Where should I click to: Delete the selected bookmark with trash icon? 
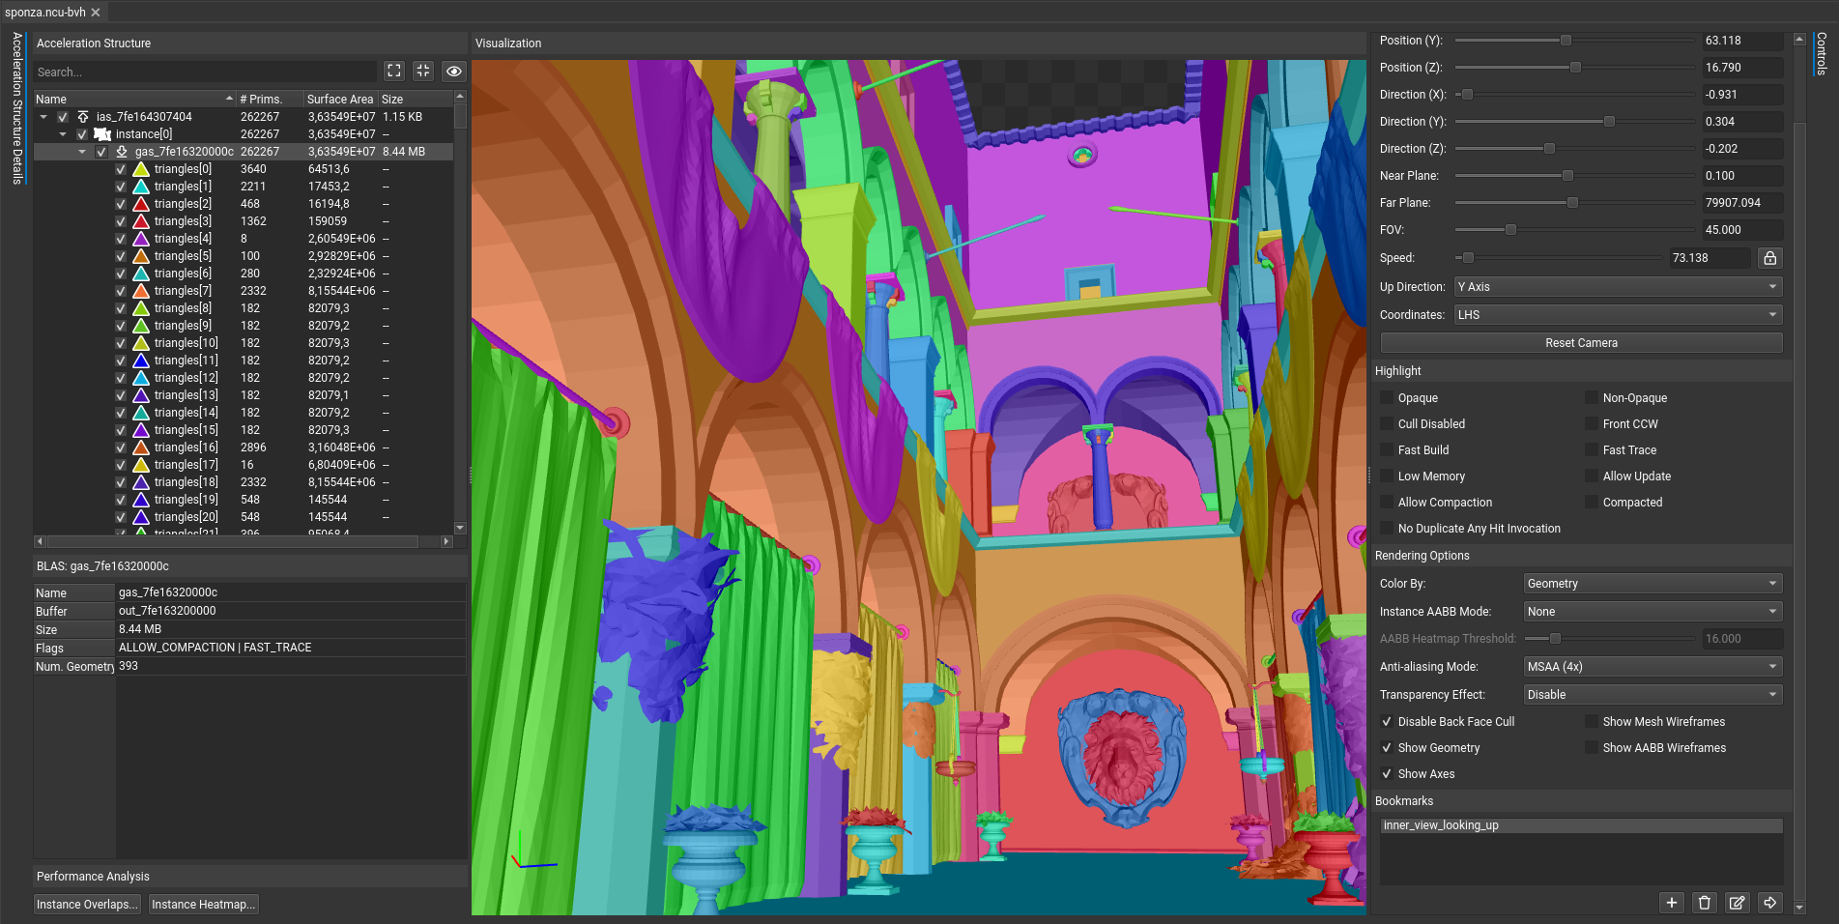tap(1705, 903)
